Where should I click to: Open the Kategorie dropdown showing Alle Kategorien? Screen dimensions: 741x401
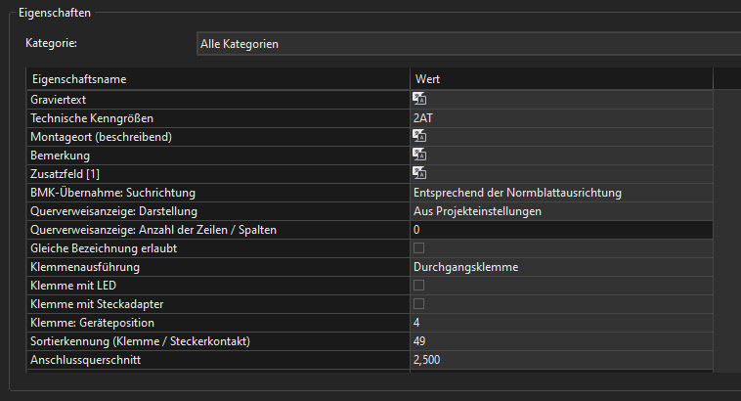(469, 43)
